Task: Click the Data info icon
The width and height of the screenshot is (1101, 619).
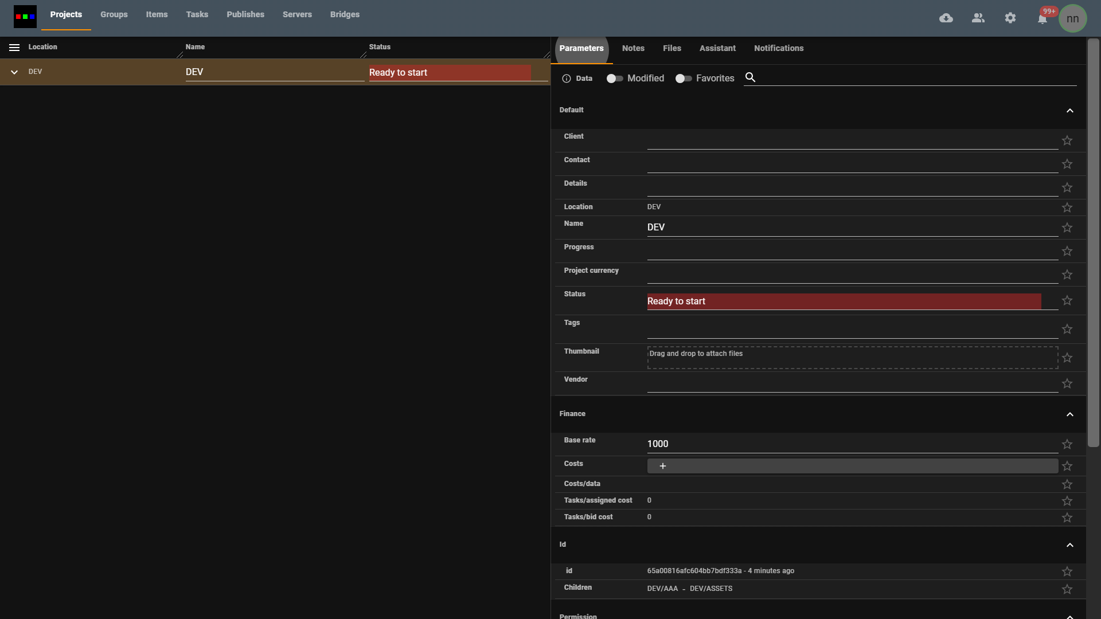Action: click(x=567, y=79)
